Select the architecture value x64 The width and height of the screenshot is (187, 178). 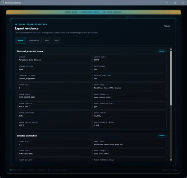pos(96,69)
